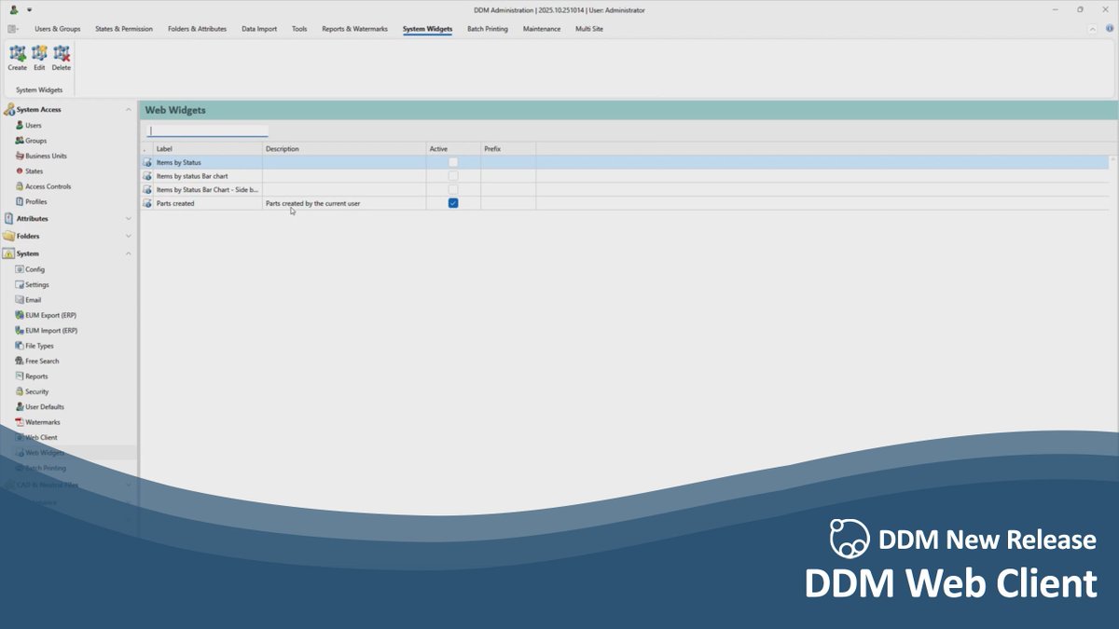Uncheck Active checkbox for Parts created

pos(453,203)
